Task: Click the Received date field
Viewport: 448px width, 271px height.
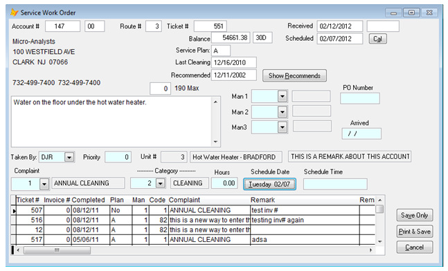Action: point(340,26)
